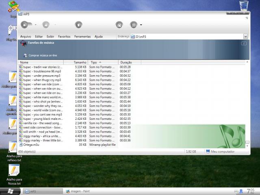
Task: Go back with the Back arrow button
Action: coord(25,25)
